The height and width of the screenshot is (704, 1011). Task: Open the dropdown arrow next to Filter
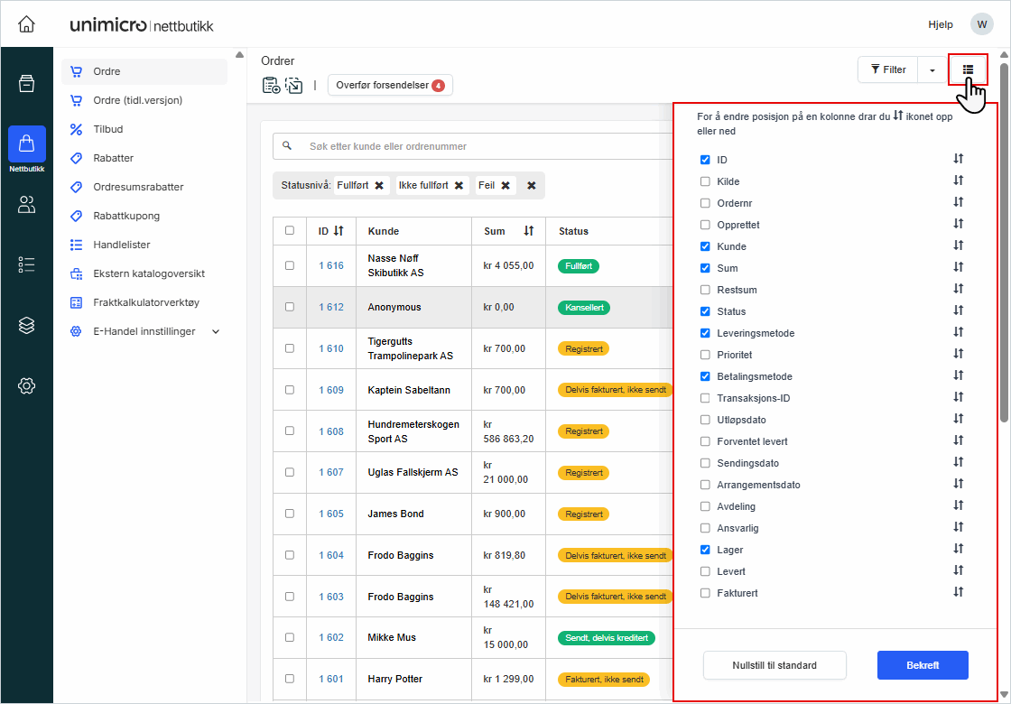pyautogui.click(x=932, y=69)
